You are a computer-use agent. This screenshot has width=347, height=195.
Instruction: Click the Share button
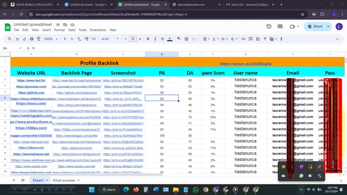(x=315, y=26)
